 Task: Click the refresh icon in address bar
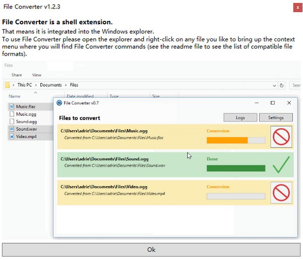[x=282, y=85]
